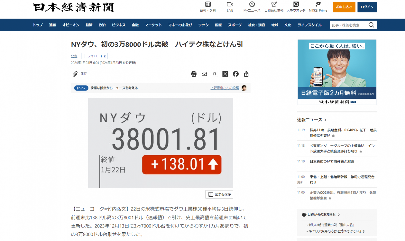This screenshot has height=241, width=405.
Task: Share the article on X
Action: click(x=225, y=74)
